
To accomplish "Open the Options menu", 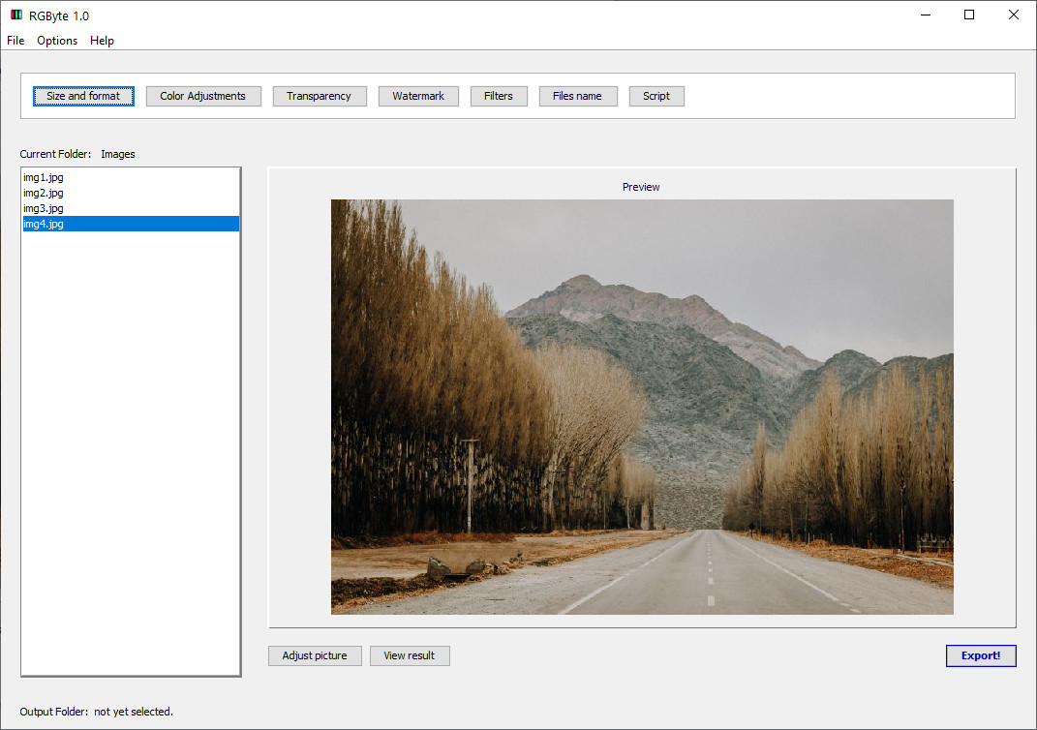I will point(57,41).
